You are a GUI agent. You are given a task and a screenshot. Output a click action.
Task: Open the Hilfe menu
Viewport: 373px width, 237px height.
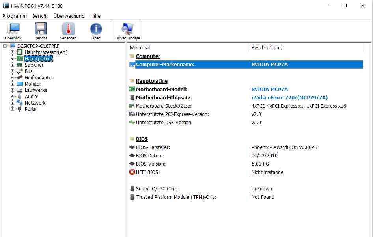[x=95, y=16]
